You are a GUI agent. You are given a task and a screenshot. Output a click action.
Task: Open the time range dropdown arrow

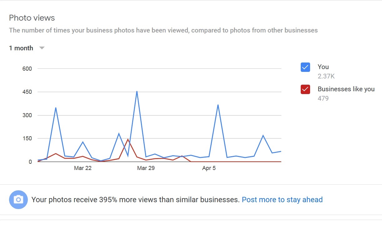coord(42,48)
